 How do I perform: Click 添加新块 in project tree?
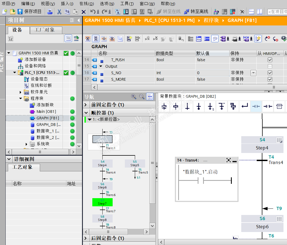tap(45, 105)
